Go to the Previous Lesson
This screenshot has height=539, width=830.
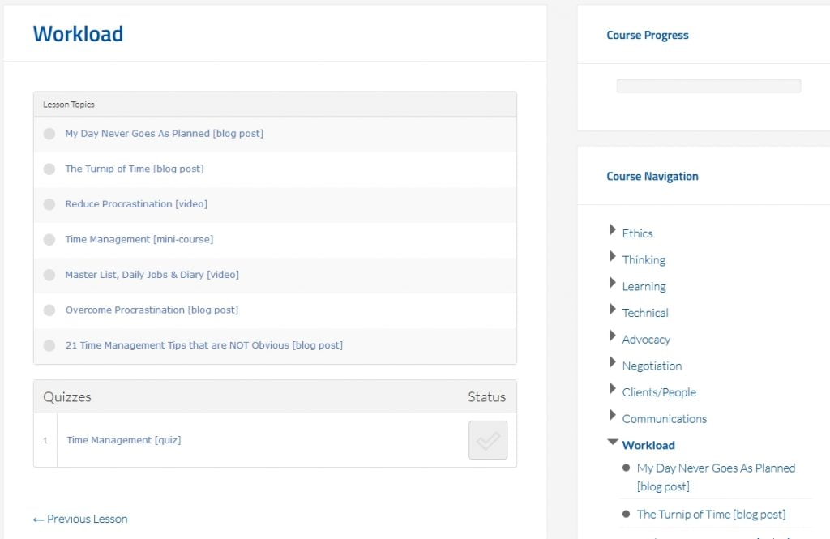point(80,519)
